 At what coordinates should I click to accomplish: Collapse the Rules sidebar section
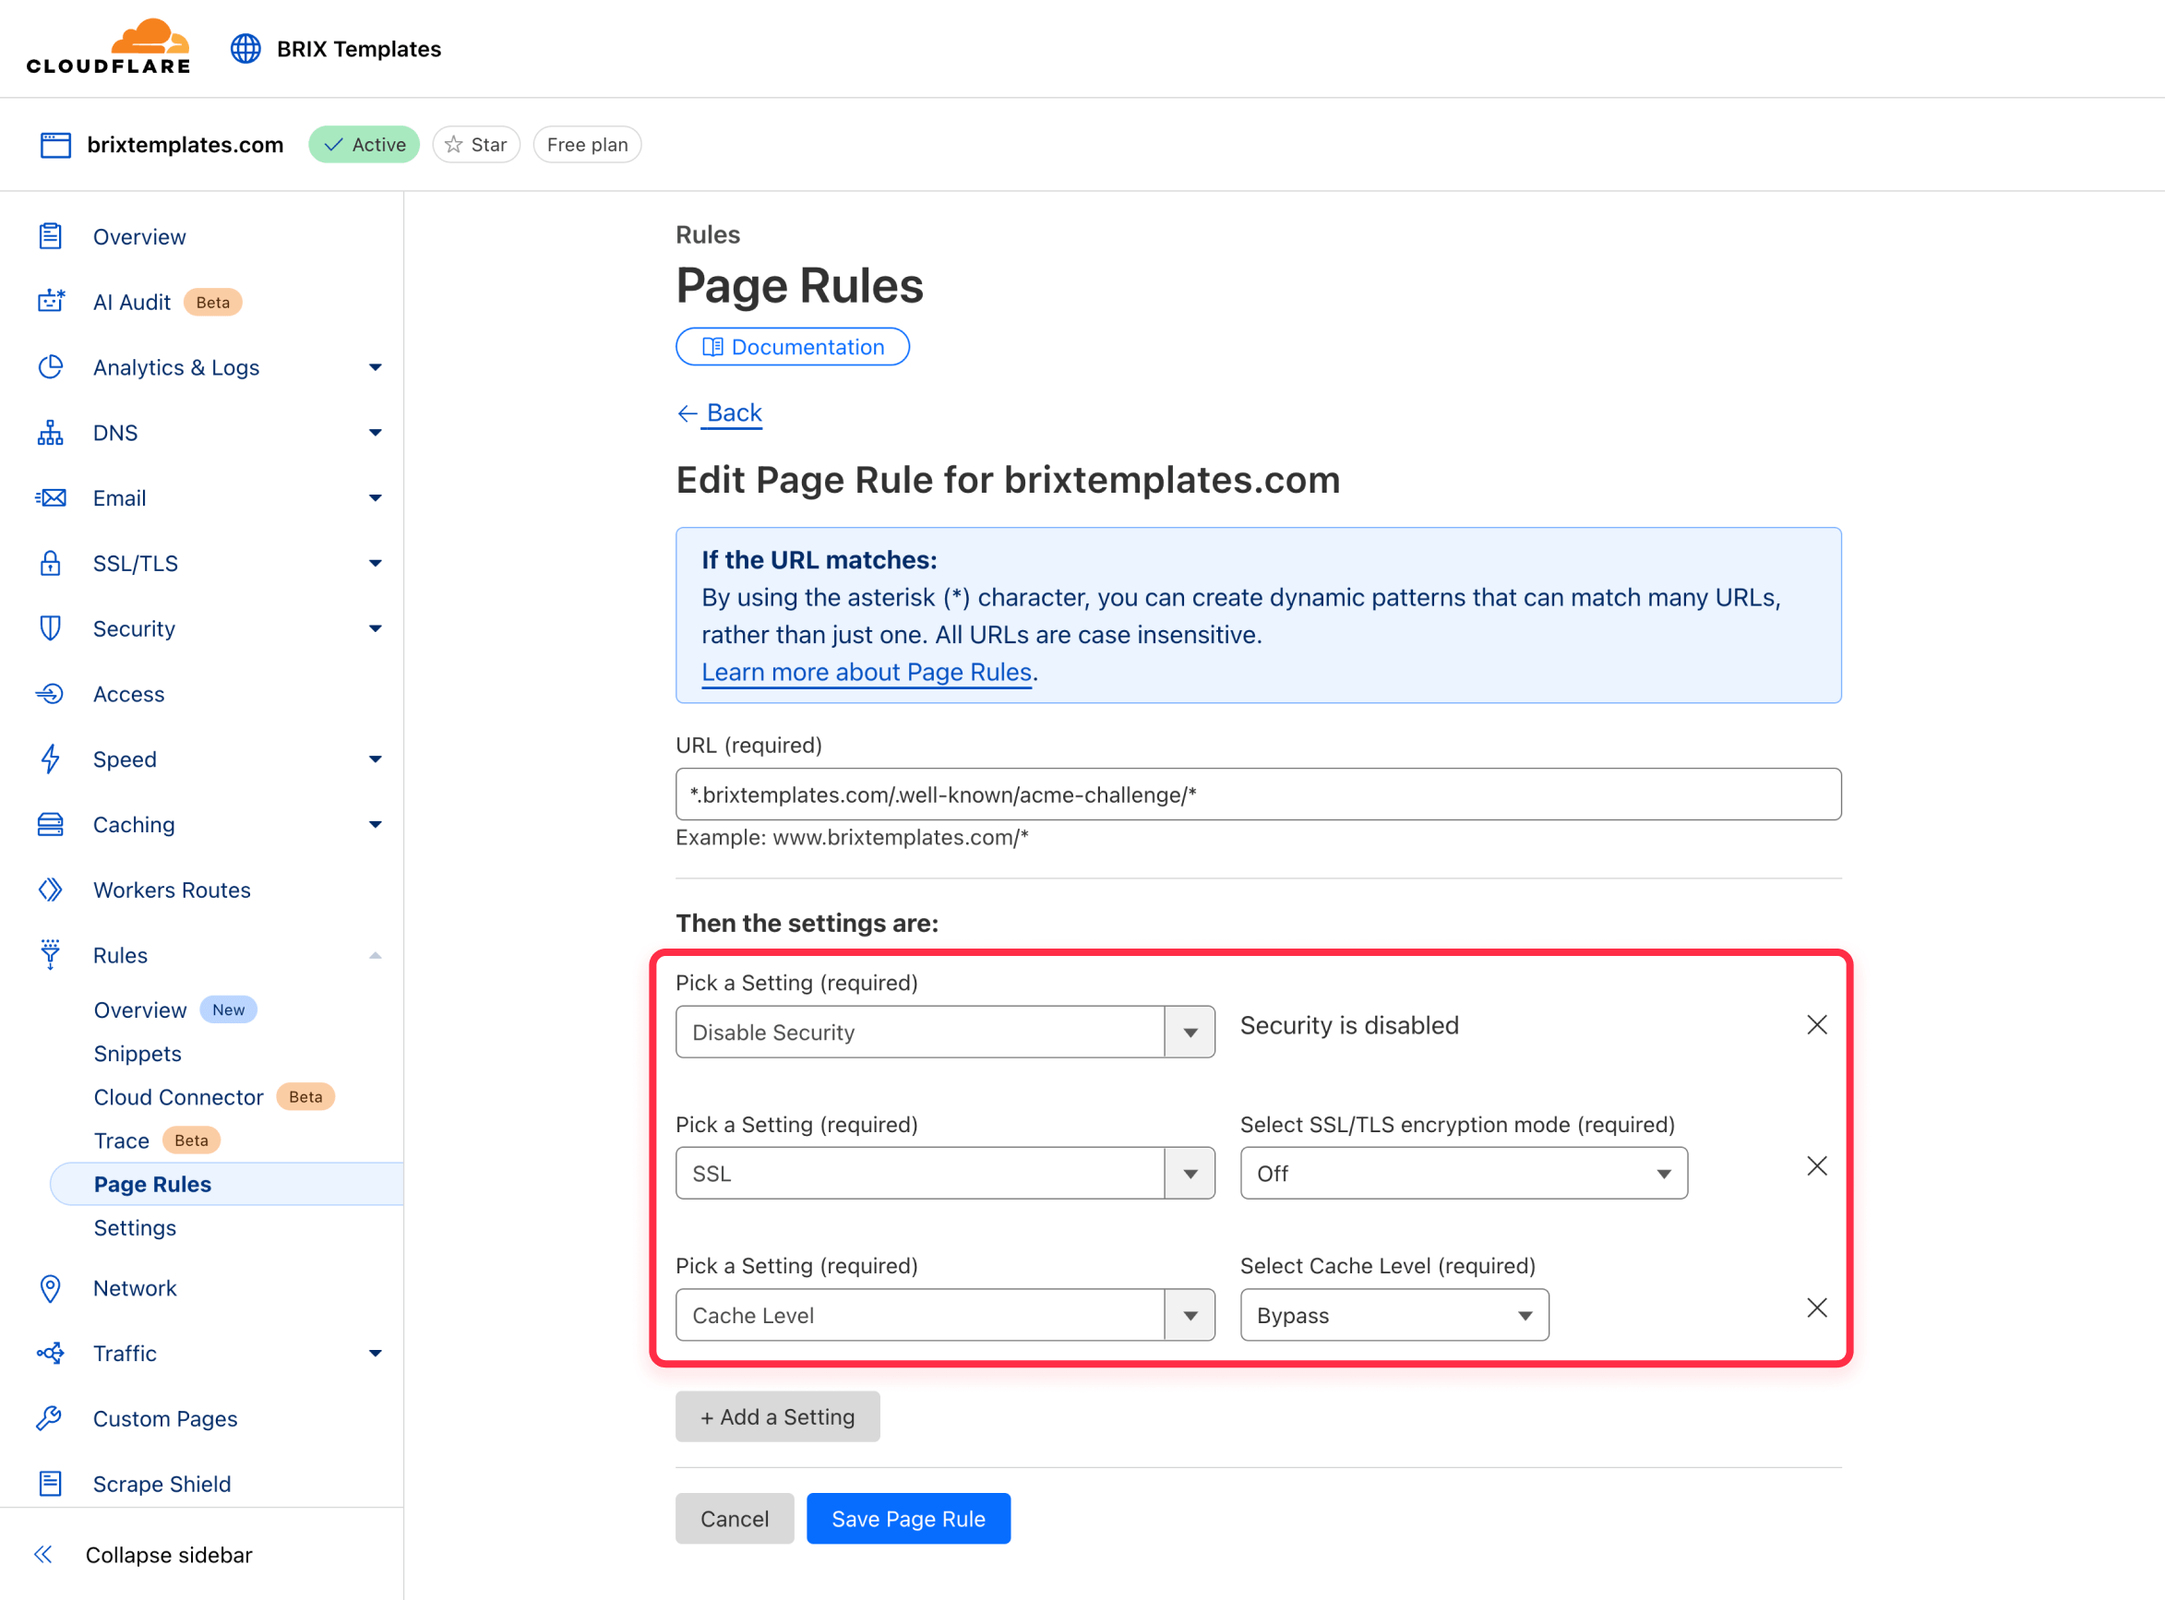tap(375, 955)
